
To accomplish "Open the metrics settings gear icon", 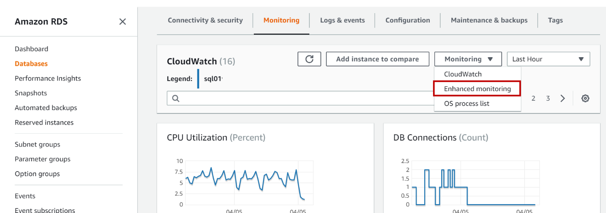I will pyautogui.click(x=585, y=98).
